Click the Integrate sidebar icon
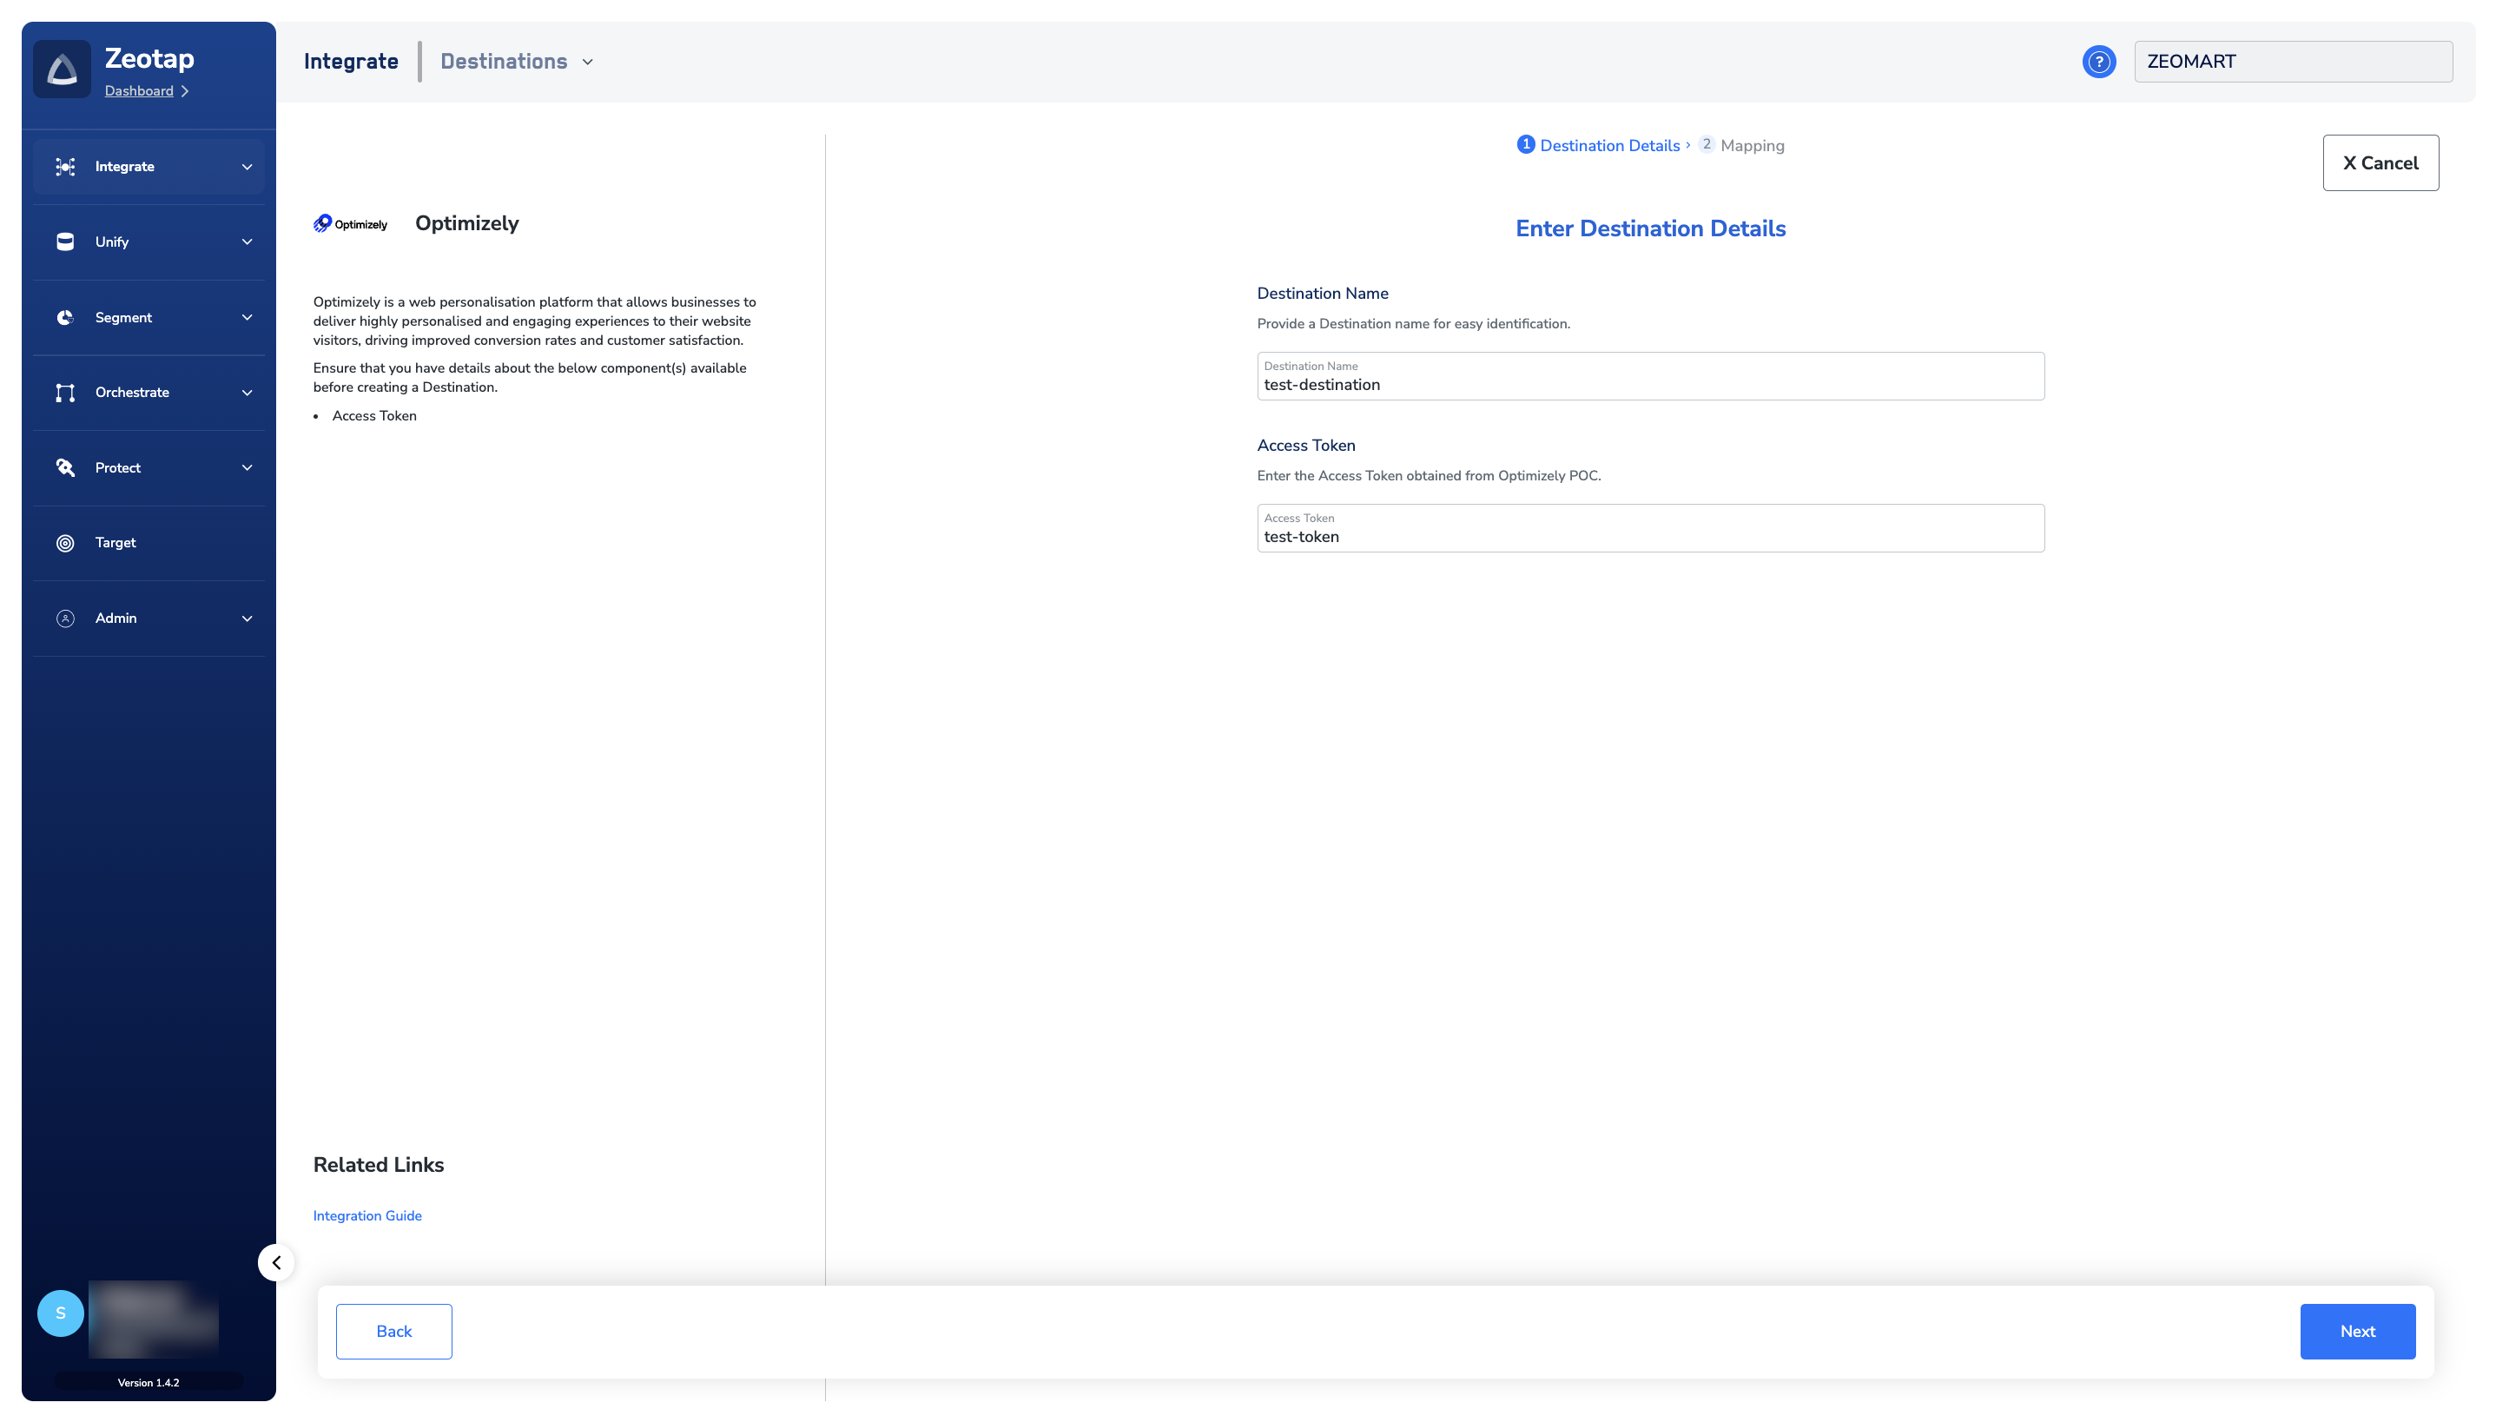2496x1409 pixels. coord(65,167)
